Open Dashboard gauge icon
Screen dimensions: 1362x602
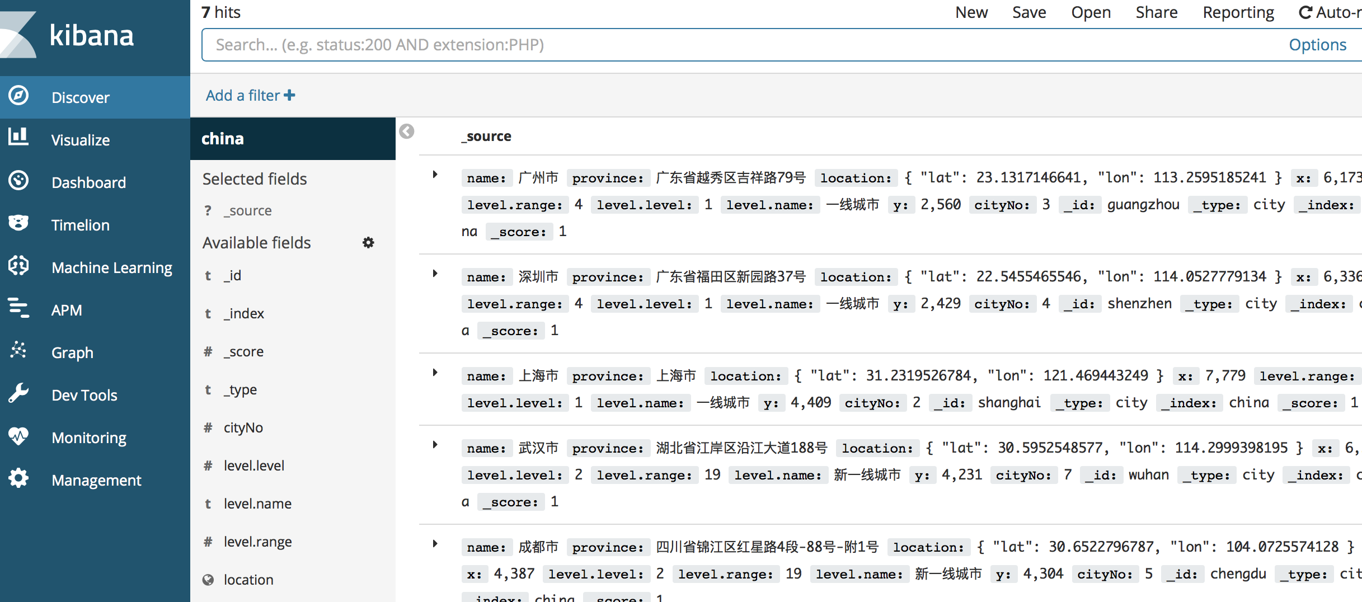pyautogui.click(x=18, y=181)
